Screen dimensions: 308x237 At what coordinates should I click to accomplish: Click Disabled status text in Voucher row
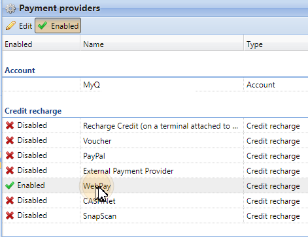coord(32,140)
